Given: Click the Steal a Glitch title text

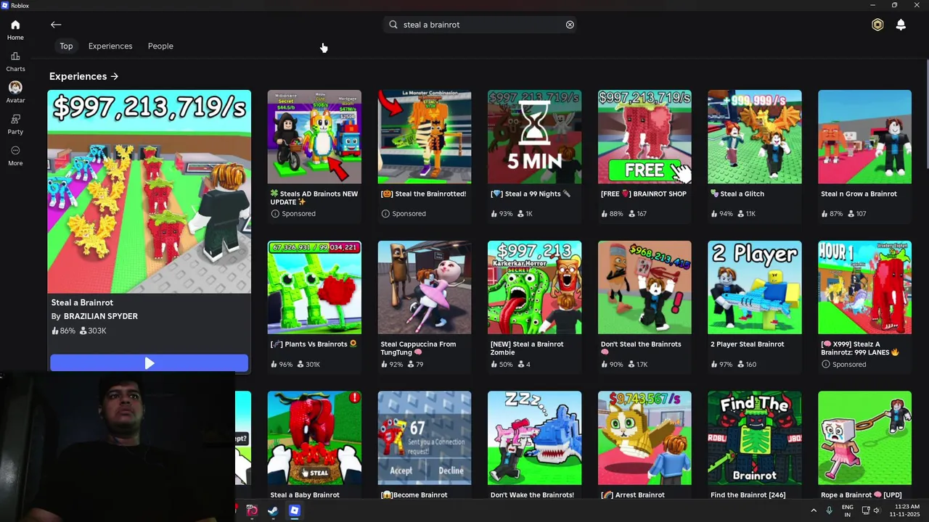Looking at the screenshot, I should tap(737, 194).
